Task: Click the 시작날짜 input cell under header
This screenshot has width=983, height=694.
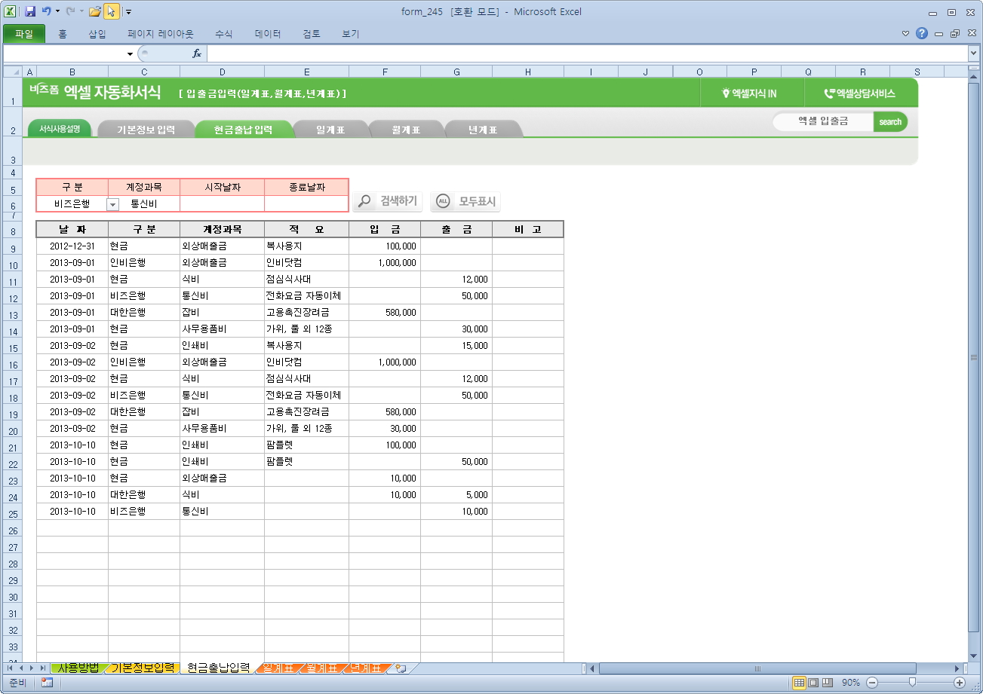Action: coord(222,203)
